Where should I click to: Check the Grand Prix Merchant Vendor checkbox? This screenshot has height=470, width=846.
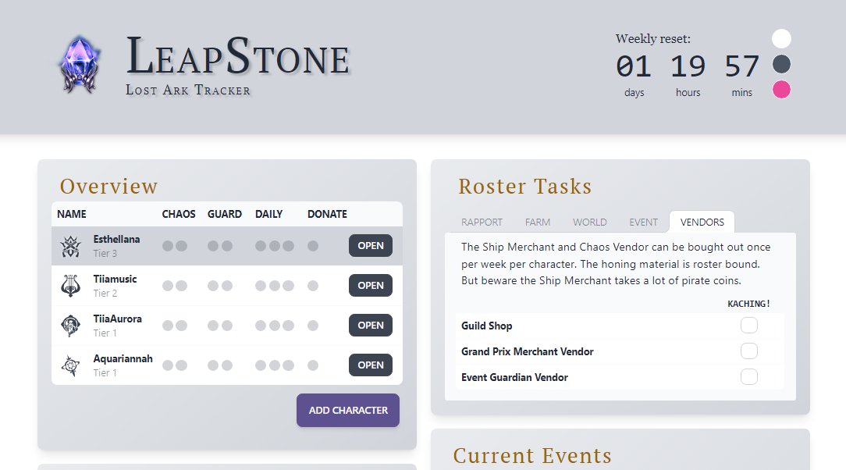click(749, 351)
